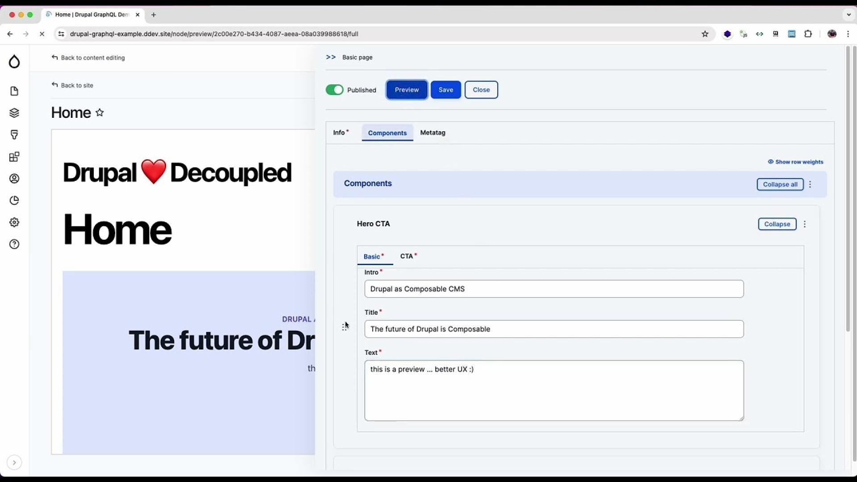
Task: Open the Extend modules icon in sidebar
Action: point(14,157)
